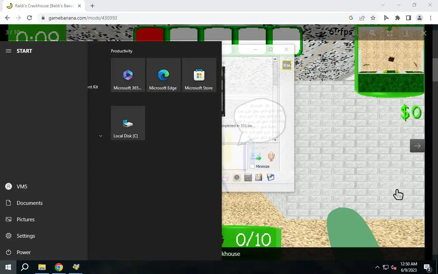The width and height of the screenshot is (438, 274).
Task: Click the Windows Start button on taskbar
Action: coord(8,267)
